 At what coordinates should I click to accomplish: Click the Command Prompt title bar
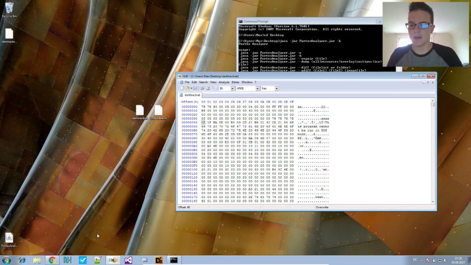[309, 21]
